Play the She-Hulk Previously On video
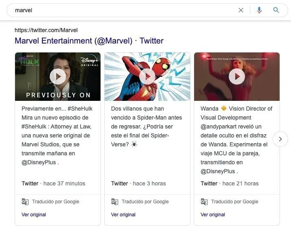This screenshot has width=291, height=233. tap(58, 76)
